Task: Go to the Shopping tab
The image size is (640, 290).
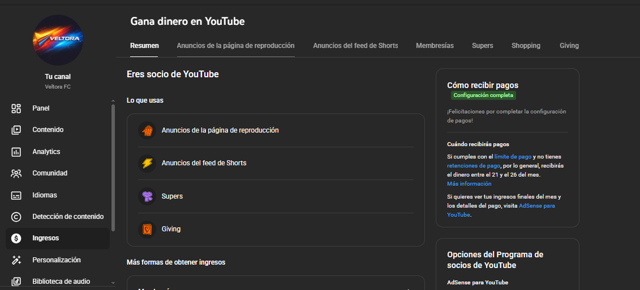Action: click(526, 46)
